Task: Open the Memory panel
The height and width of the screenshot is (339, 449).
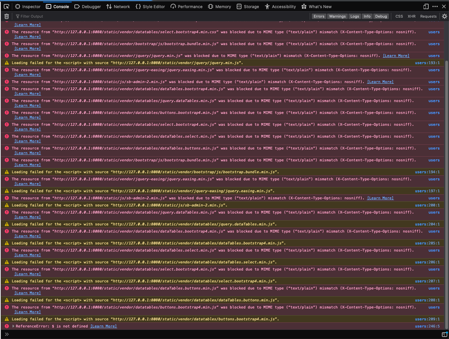Action: (x=219, y=6)
